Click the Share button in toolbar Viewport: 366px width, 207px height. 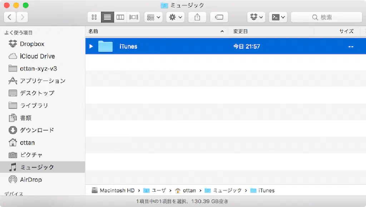coord(197,17)
